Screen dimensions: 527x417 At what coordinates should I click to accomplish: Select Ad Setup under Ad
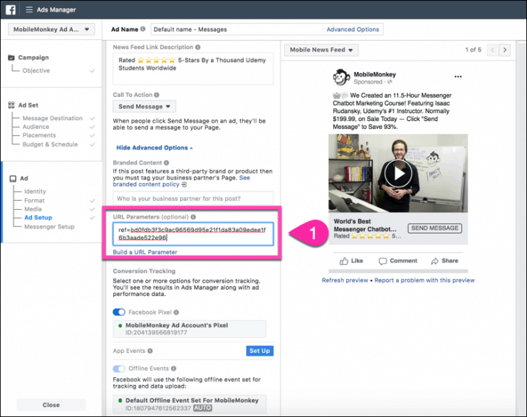tap(38, 218)
